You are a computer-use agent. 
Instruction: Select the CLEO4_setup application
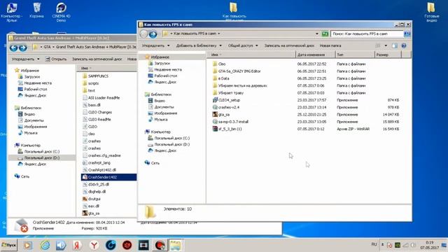click(226, 100)
